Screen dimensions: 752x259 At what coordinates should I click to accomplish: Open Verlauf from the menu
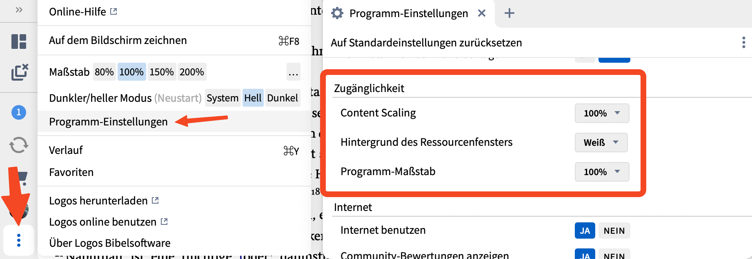pos(66,150)
